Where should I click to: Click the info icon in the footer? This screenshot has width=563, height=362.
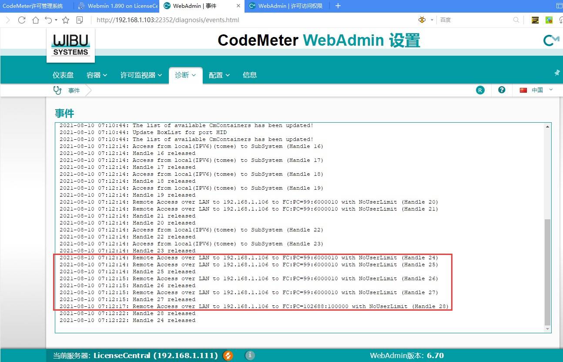click(250, 355)
